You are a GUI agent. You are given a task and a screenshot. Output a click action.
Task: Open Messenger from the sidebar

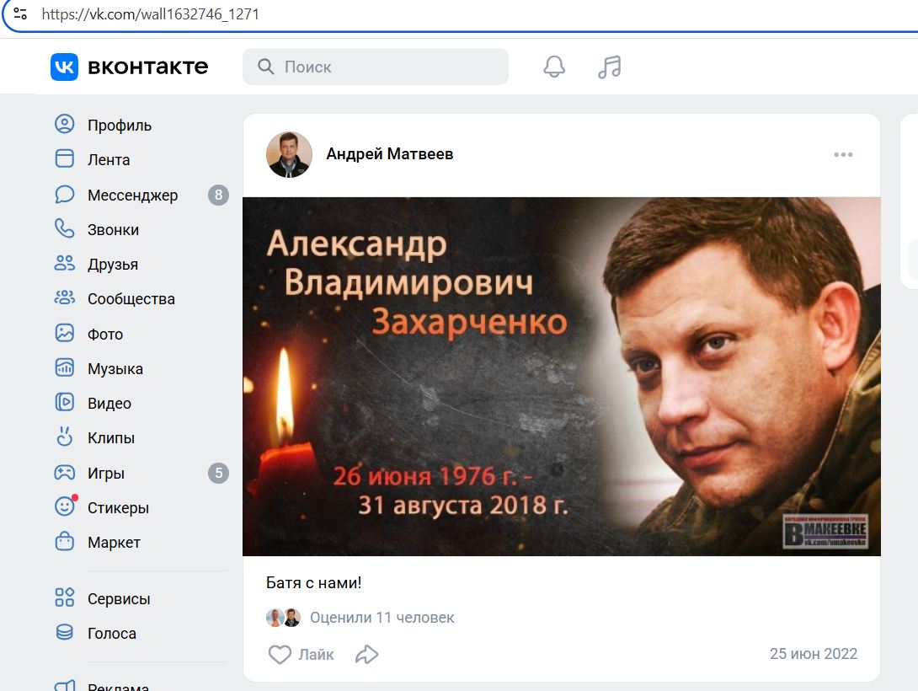pyautogui.click(x=133, y=195)
